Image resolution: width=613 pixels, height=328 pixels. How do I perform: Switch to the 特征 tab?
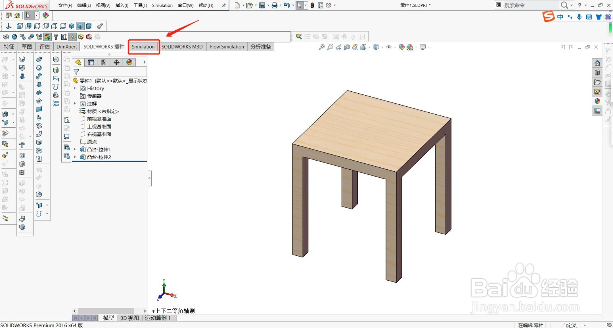9,47
